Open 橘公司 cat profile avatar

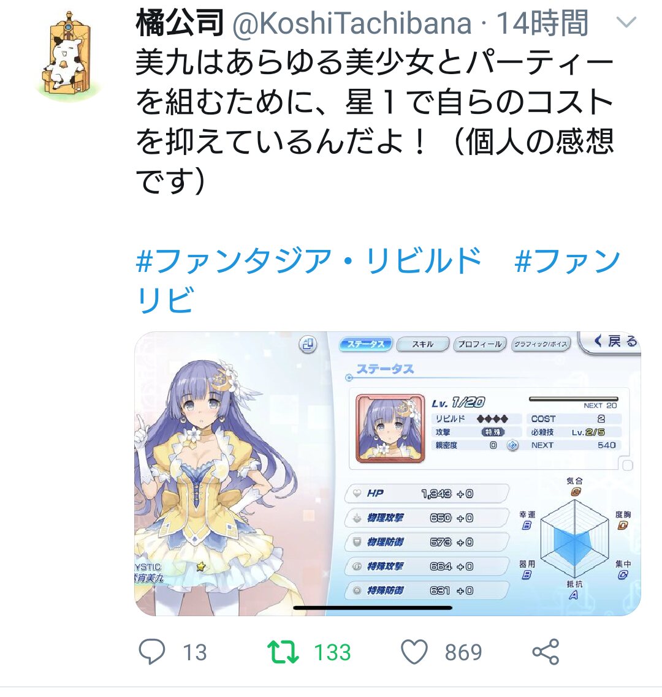(68, 53)
